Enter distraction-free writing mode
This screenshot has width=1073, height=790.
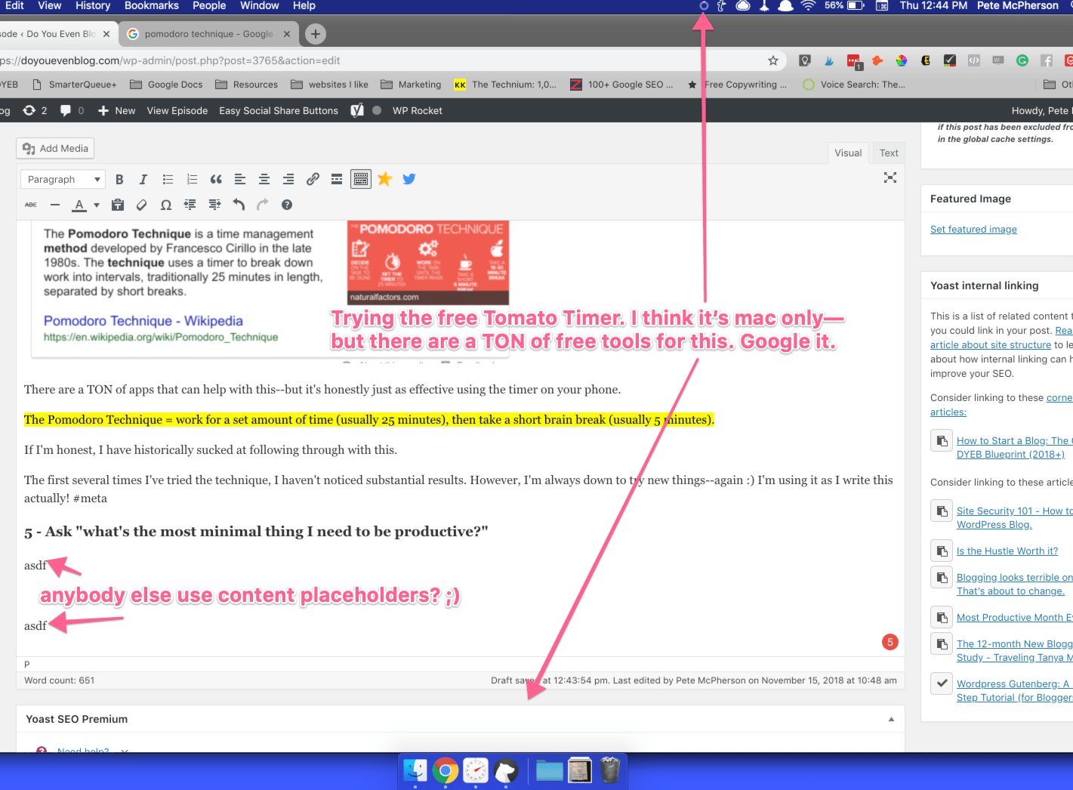(890, 177)
